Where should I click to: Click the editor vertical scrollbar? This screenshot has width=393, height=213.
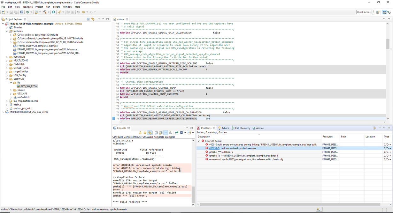point(388,44)
